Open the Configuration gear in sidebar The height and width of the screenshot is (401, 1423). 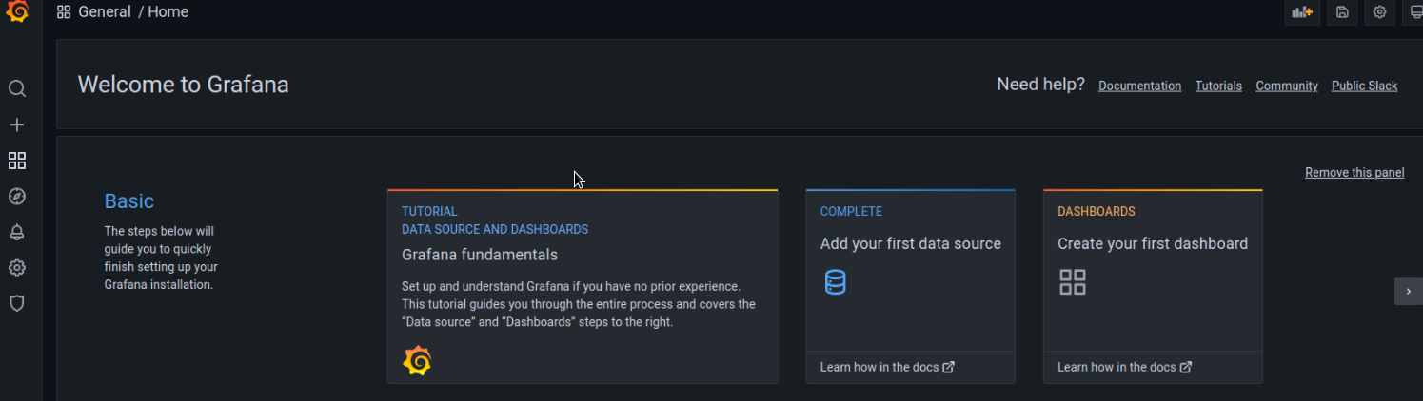pyautogui.click(x=17, y=268)
